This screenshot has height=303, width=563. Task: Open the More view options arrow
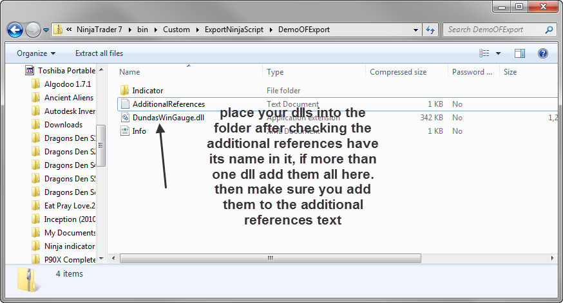tap(498, 53)
